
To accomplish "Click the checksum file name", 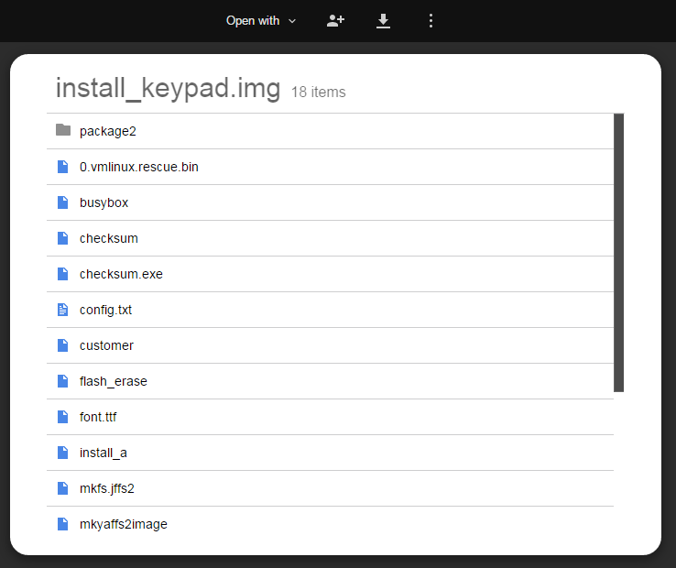I will coord(109,238).
